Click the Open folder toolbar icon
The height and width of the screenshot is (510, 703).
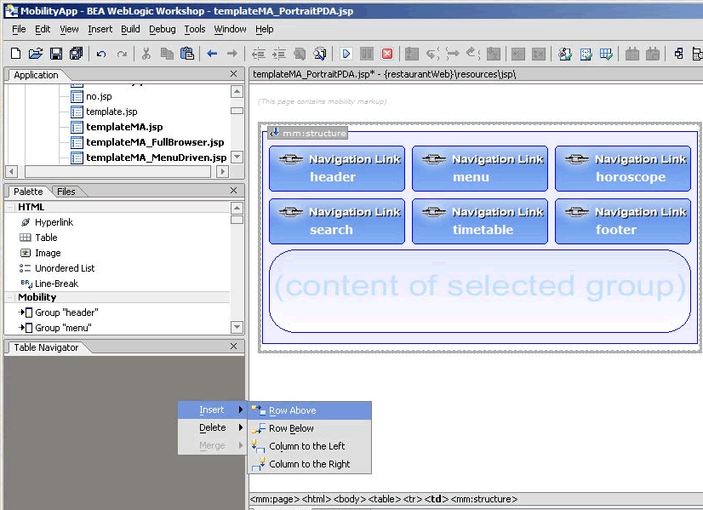click(x=36, y=54)
